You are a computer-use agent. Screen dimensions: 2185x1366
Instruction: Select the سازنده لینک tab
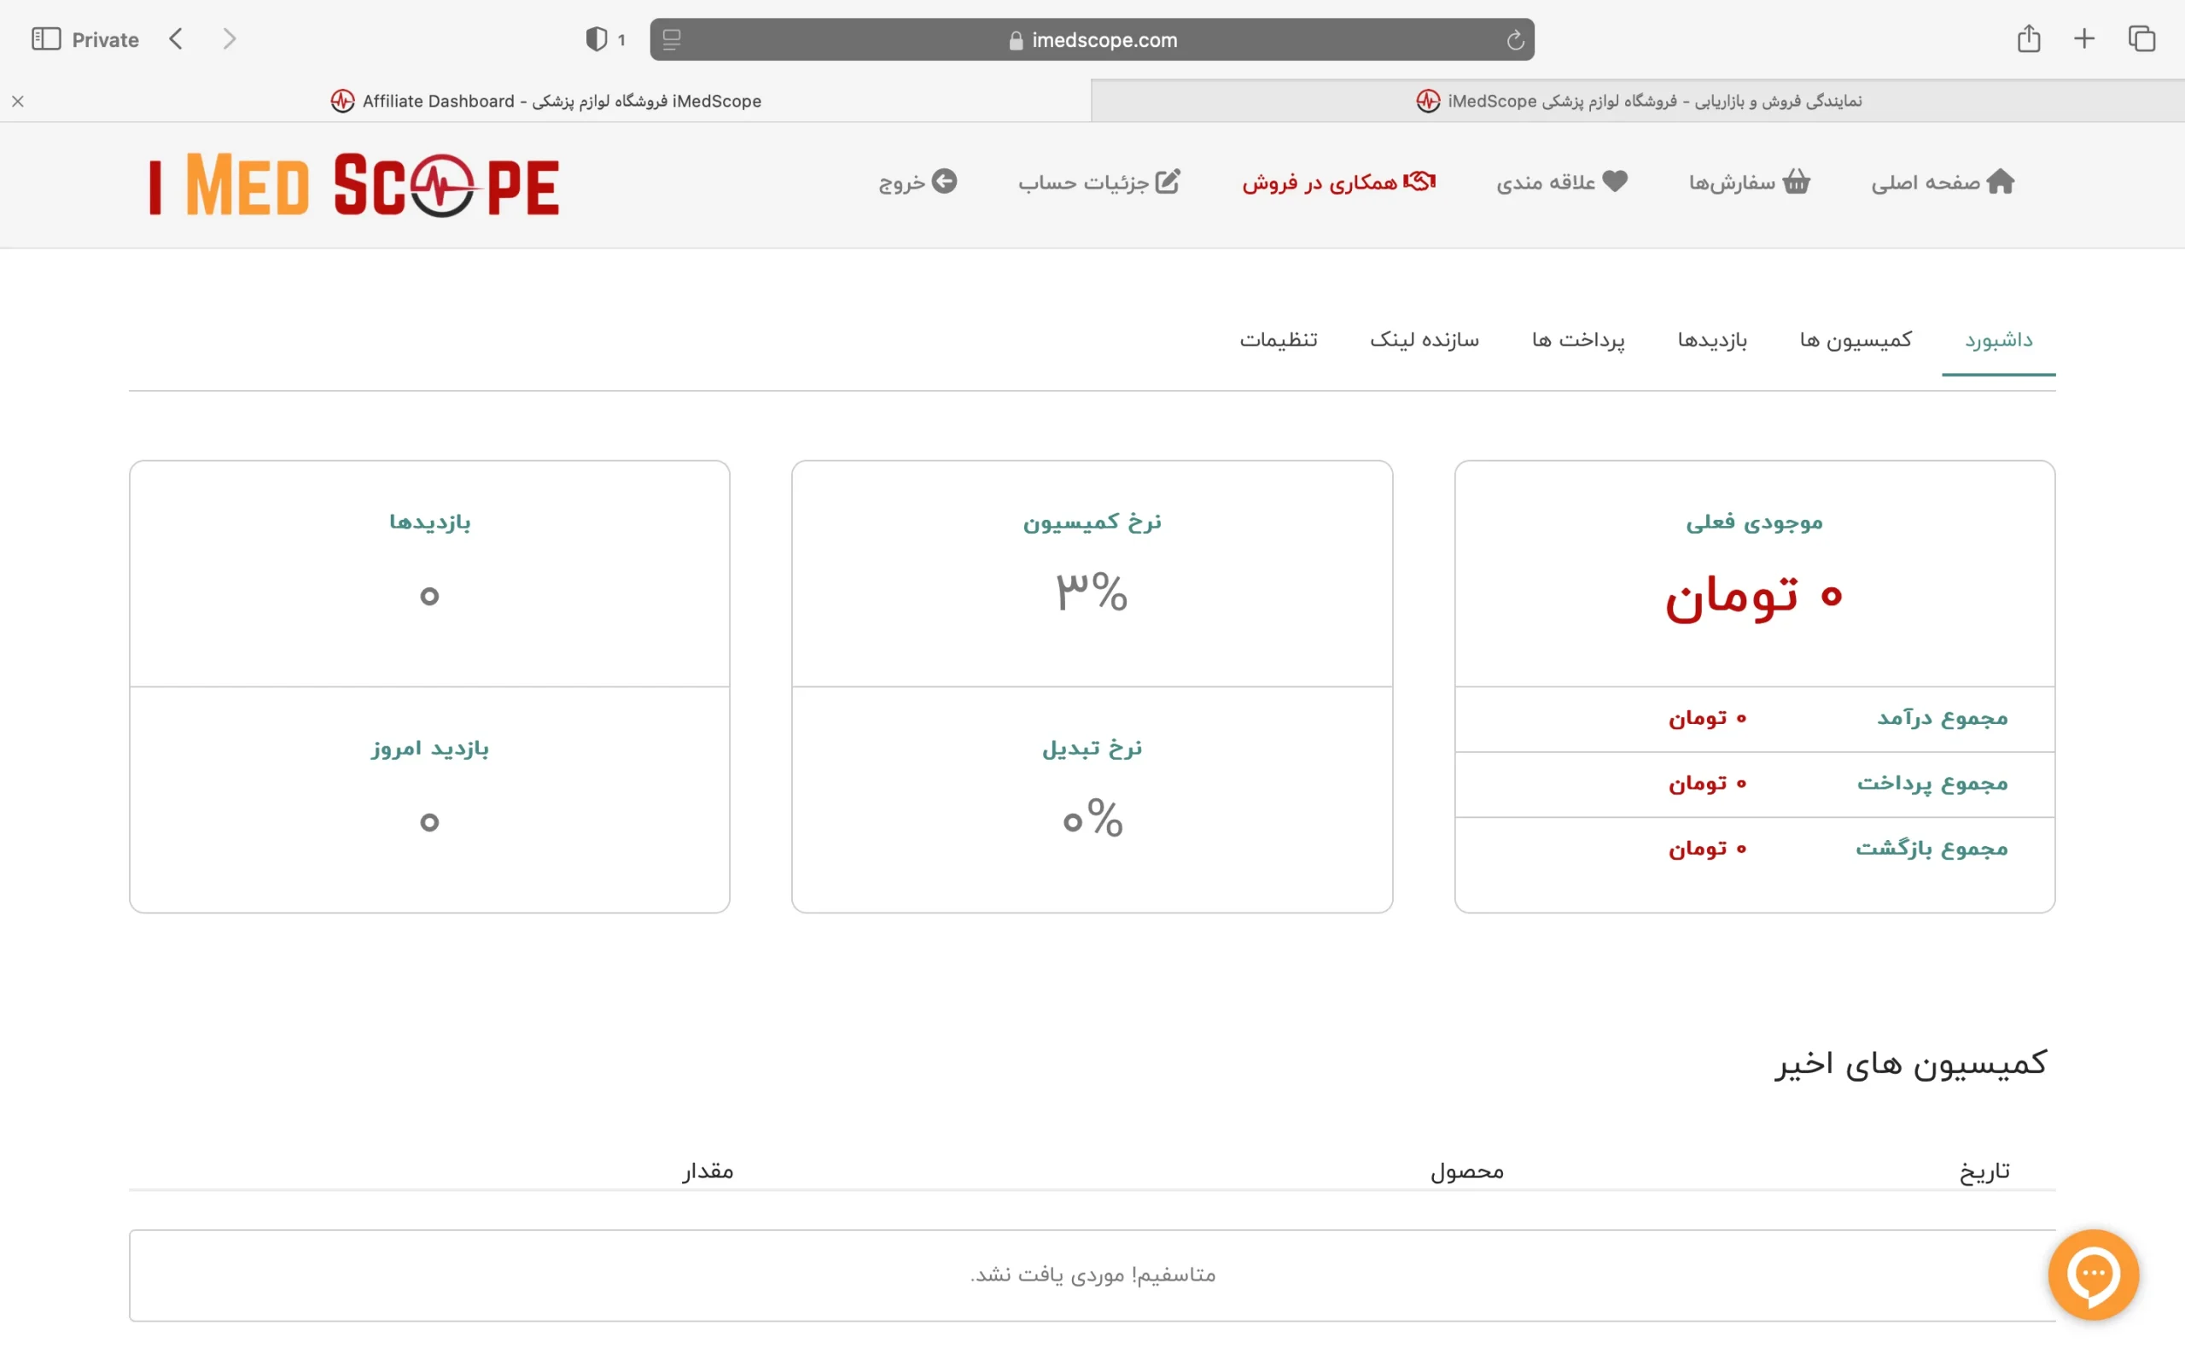click(1425, 339)
